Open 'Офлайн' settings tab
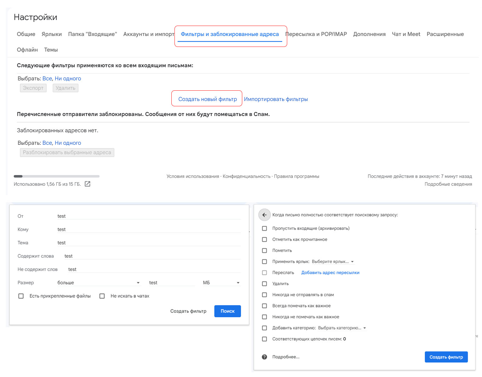482x377 pixels. (x=27, y=50)
